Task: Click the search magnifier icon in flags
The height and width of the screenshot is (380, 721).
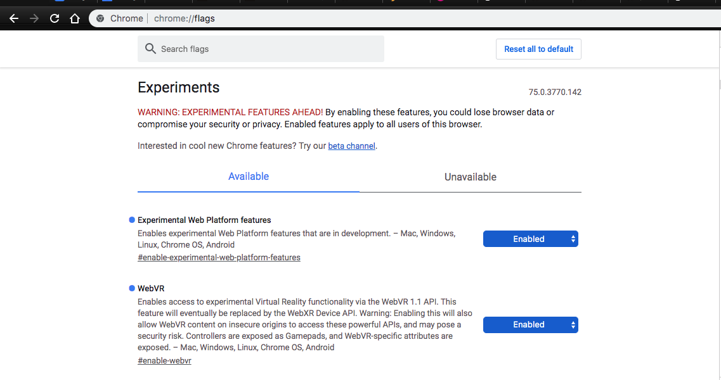Action: [150, 49]
